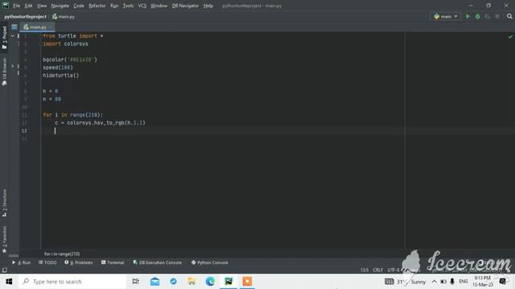The height and width of the screenshot is (289, 515).
Task: Click on the 'hideturtle()' code line
Action: pos(61,75)
